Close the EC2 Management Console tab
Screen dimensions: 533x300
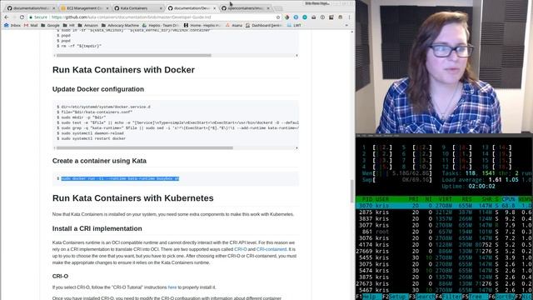point(107,7)
